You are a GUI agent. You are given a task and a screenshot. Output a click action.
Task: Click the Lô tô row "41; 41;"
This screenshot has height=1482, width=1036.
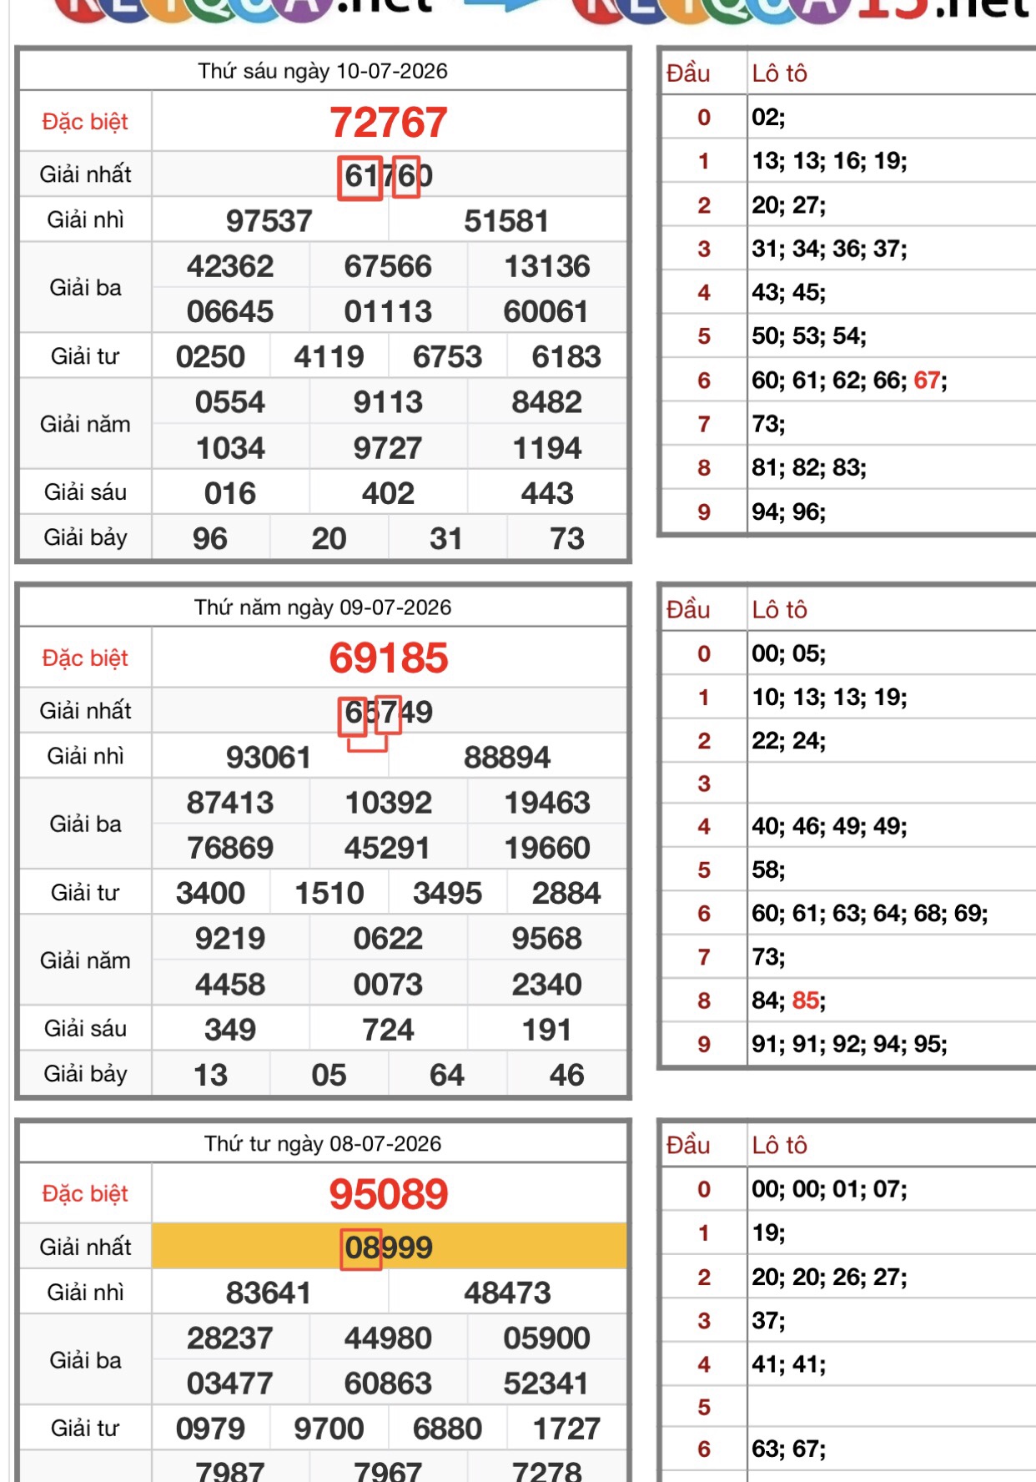pyautogui.click(x=788, y=1364)
